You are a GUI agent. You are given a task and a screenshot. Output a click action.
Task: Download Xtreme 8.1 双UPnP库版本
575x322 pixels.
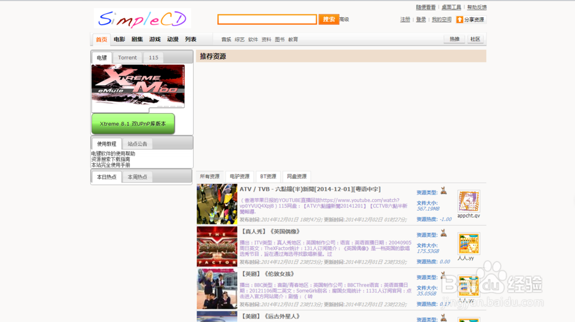click(x=133, y=123)
